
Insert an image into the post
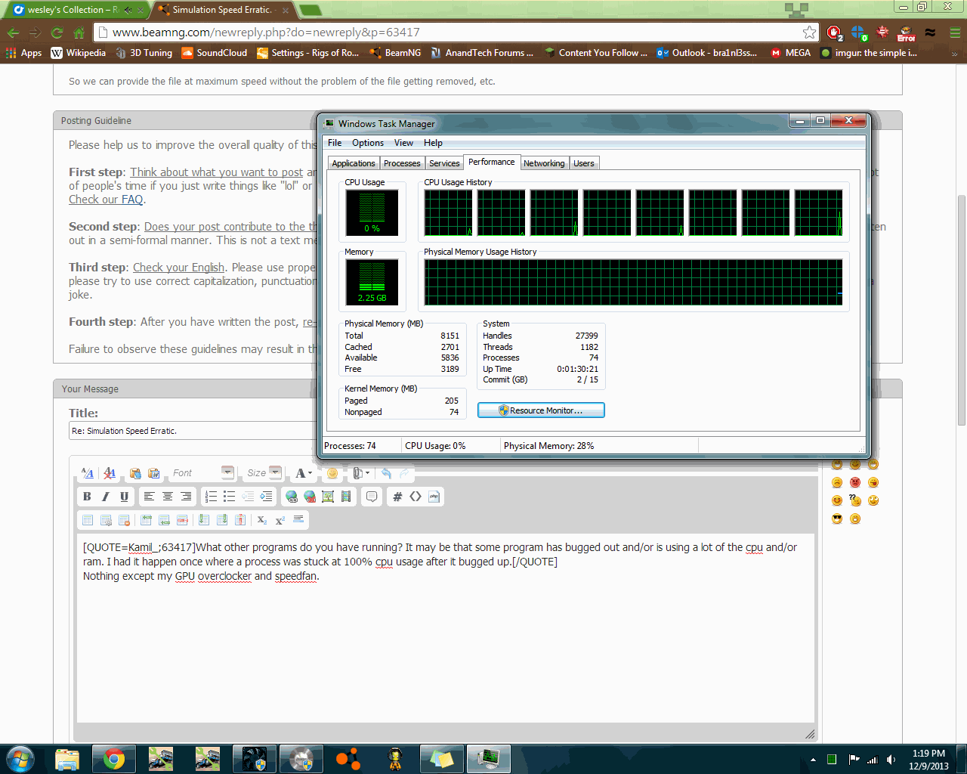click(328, 497)
